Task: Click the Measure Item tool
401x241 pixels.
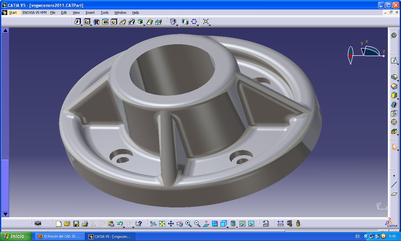Action: 289,223
